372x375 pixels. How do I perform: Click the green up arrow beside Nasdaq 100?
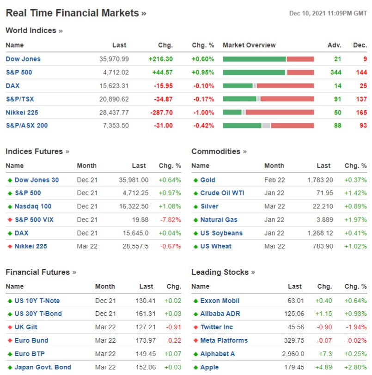pyautogui.click(x=10, y=206)
